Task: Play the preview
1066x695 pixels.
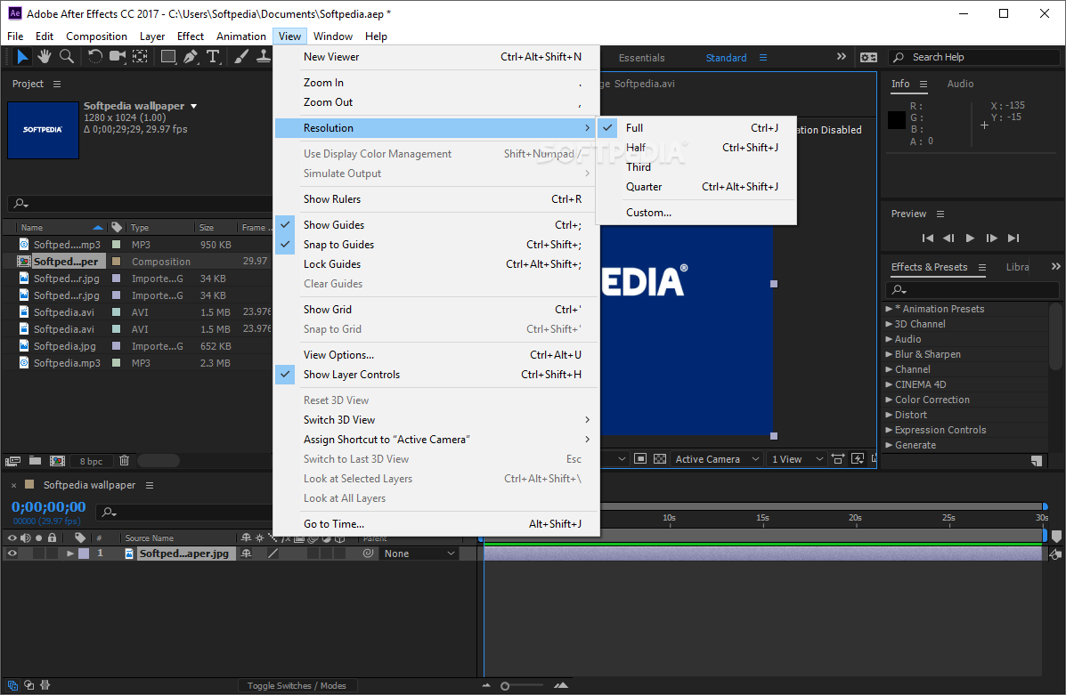Action: 970,238
